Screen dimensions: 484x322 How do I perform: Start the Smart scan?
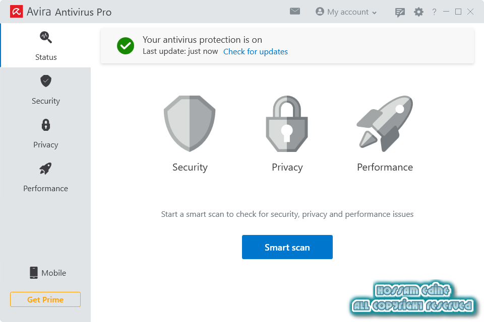[x=287, y=247]
